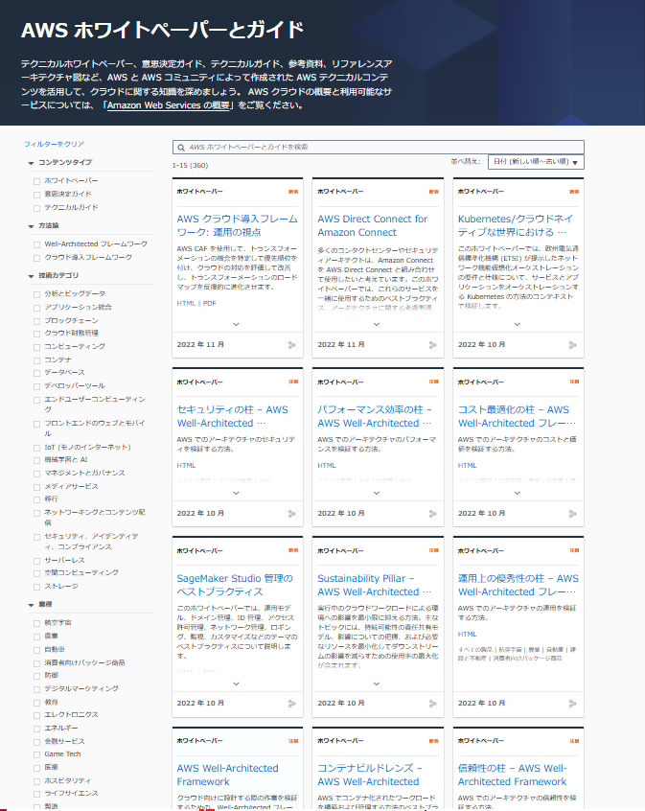Screen dimensions: 645x811
Task: Open HTML link on セキュリティの柱 card
Action: [186, 466]
